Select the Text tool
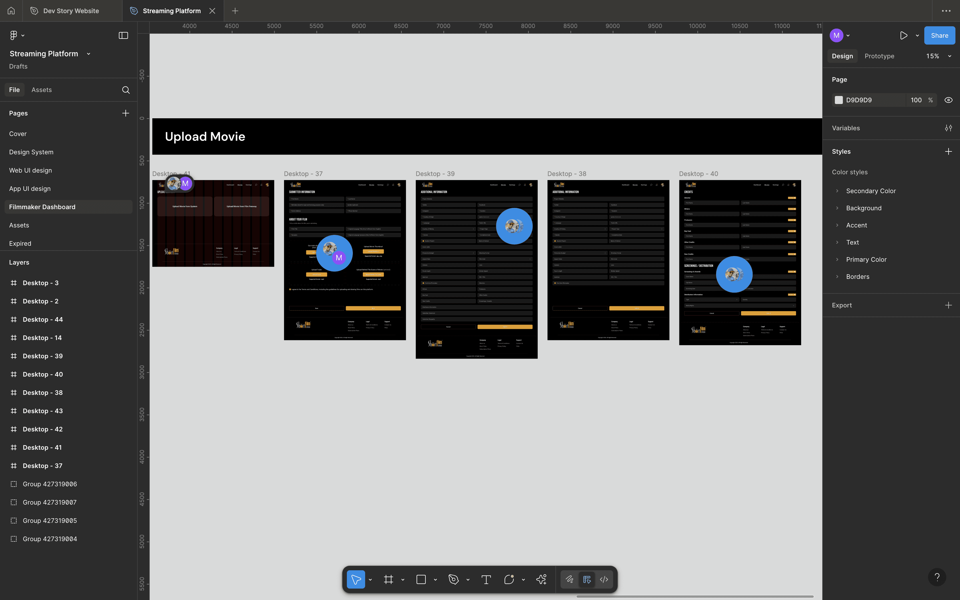960x600 pixels. (x=486, y=580)
